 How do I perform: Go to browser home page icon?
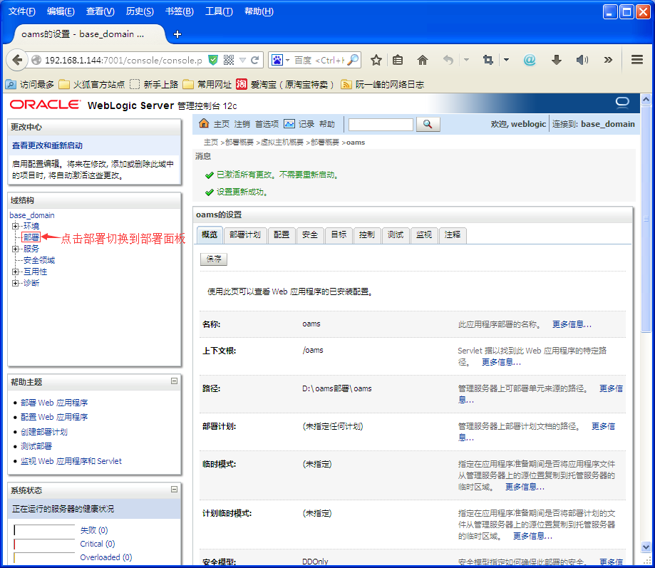423,60
